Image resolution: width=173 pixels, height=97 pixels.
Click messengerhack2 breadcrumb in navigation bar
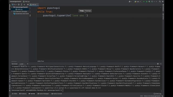click(15, 2)
